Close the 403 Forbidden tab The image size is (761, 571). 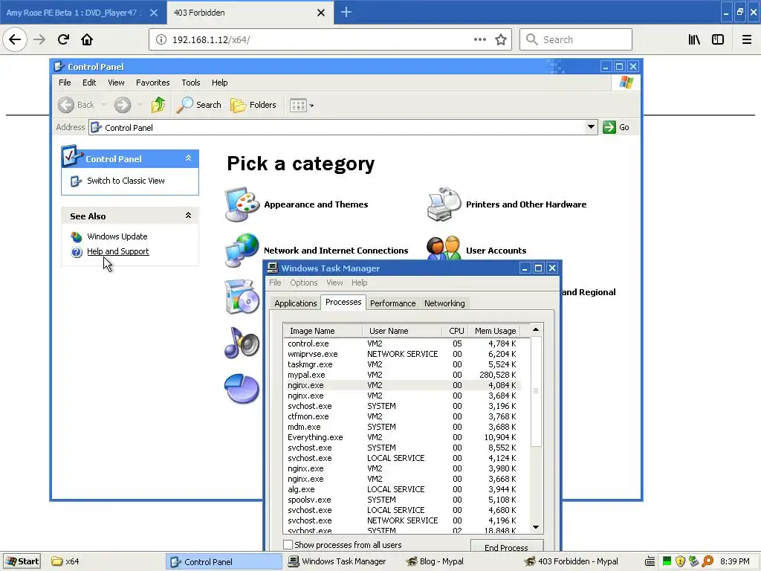tap(321, 13)
